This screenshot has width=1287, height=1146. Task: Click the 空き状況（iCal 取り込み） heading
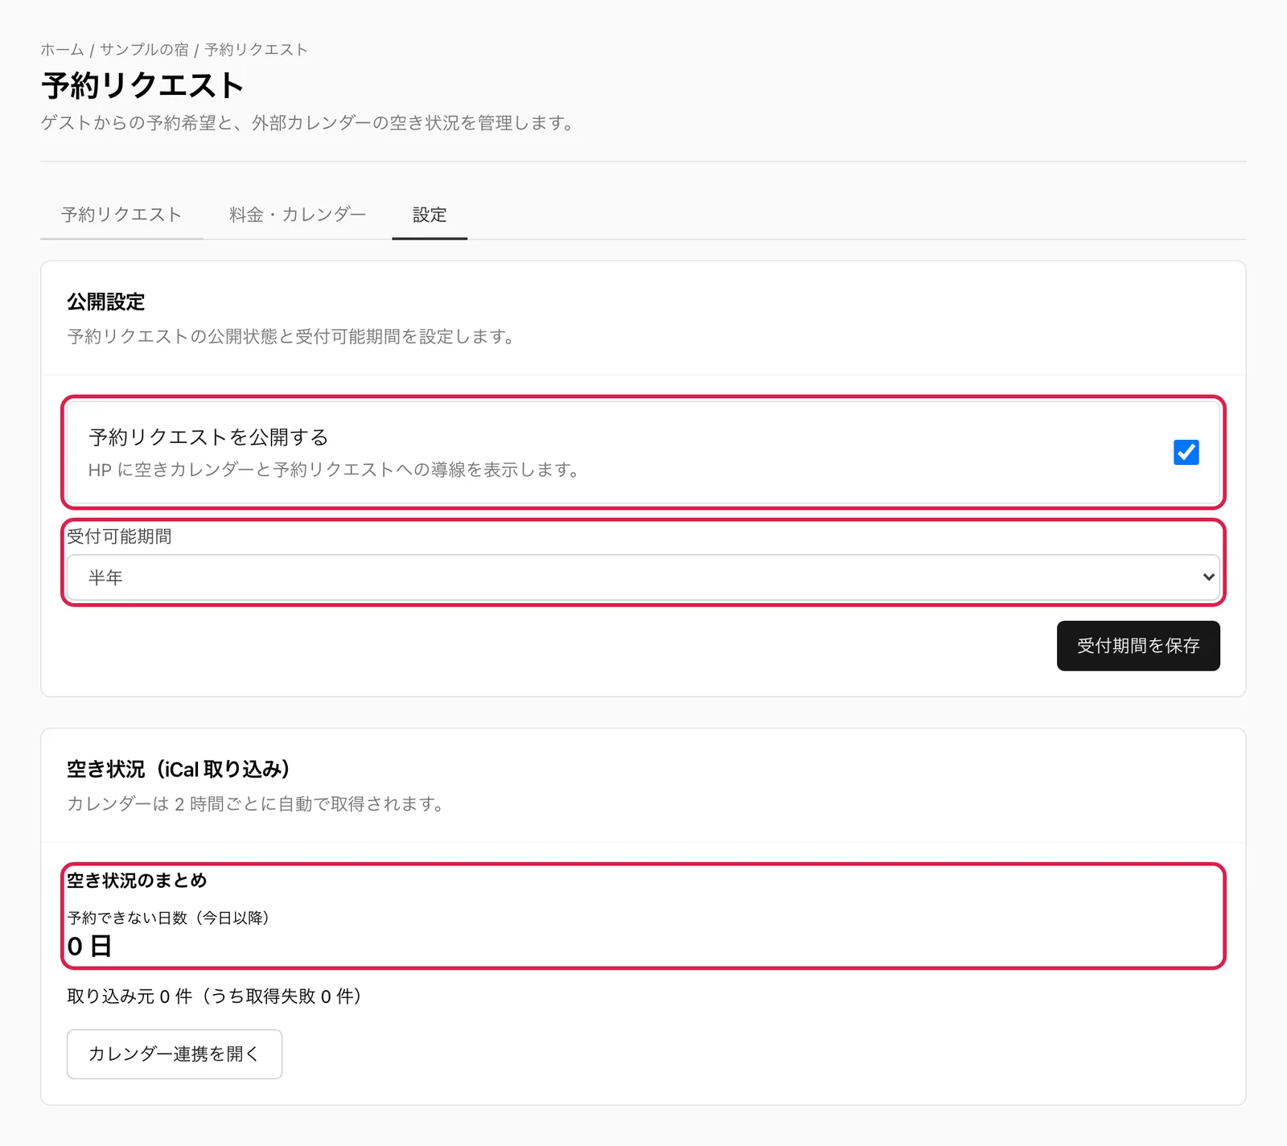click(179, 770)
